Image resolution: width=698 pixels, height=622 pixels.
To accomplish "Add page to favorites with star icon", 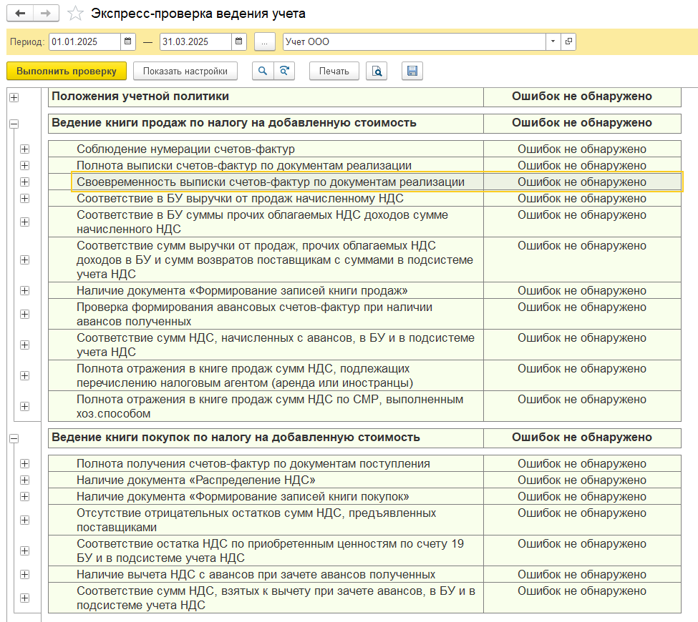I will tap(74, 14).
